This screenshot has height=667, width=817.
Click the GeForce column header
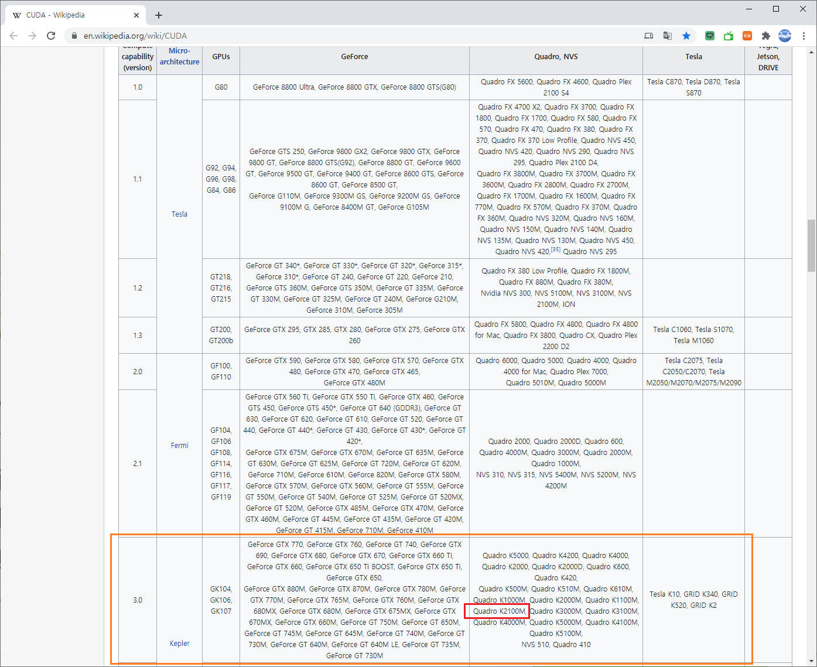coord(354,57)
